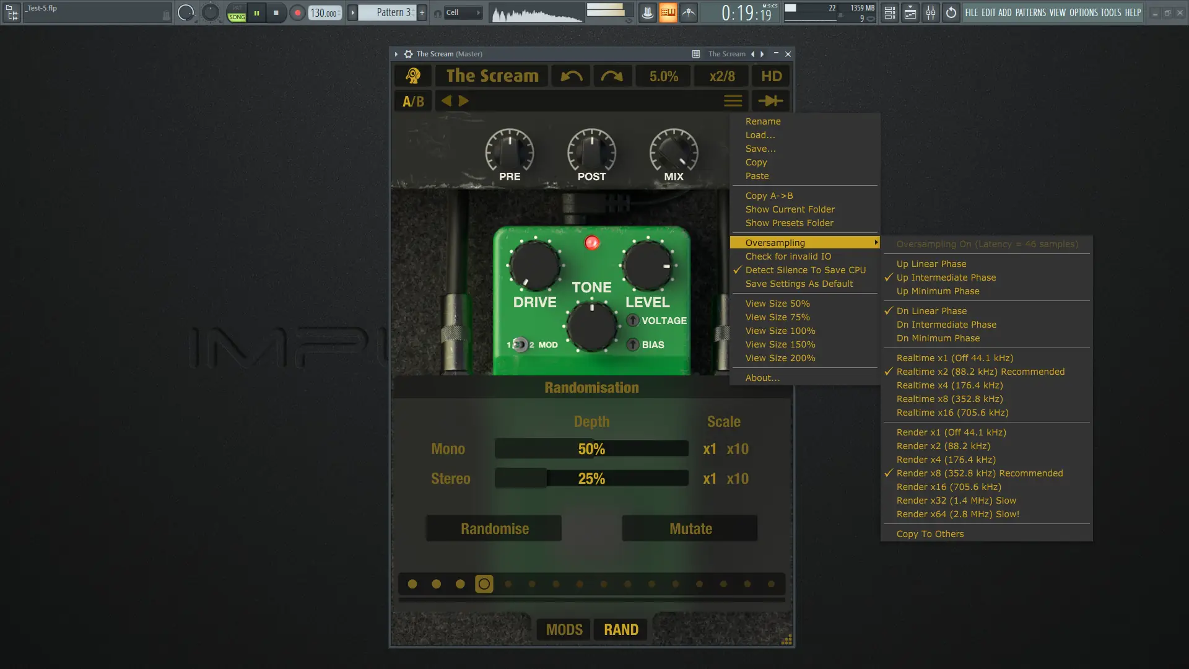Select previous preset arrow

coord(446,101)
